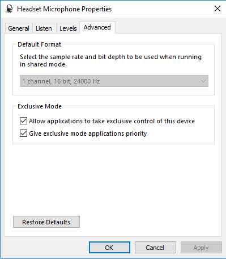Viewport: 226px width, 259px height.
Task: Open the sample rate format dropdown
Action: pos(114,81)
